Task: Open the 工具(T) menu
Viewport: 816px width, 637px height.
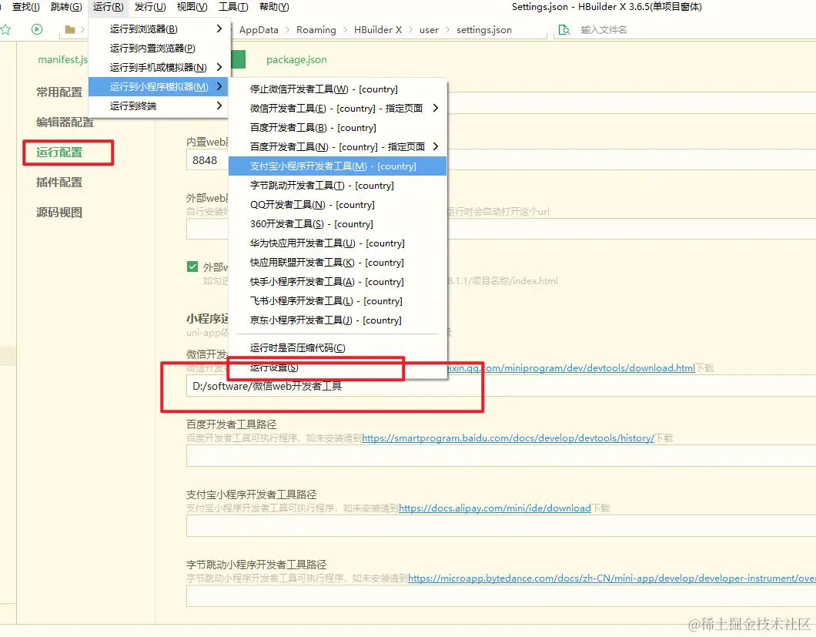Action: point(233,7)
